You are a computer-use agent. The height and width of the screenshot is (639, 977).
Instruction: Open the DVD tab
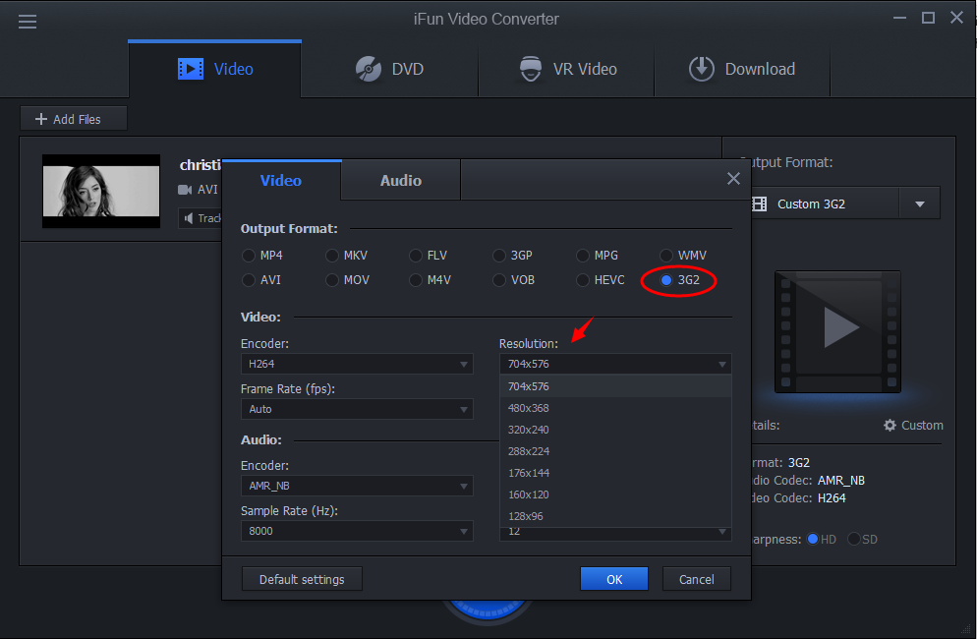389,69
